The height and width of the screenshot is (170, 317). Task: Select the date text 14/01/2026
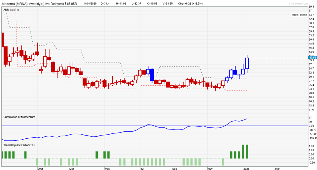90,4
